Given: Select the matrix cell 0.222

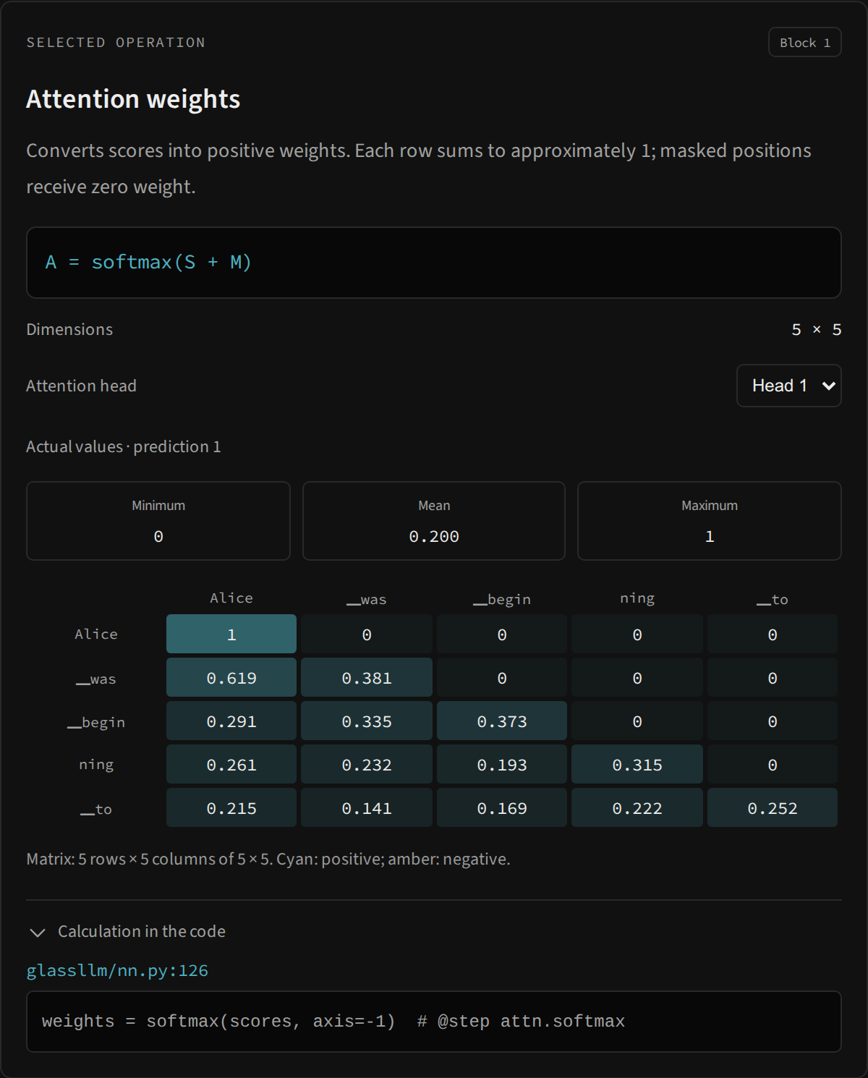Looking at the screenshot, I should [x=637, y=807].
